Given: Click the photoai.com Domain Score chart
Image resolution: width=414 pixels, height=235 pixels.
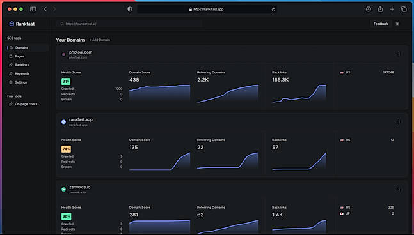Looking at the screenshot, I should click(159, 93).
